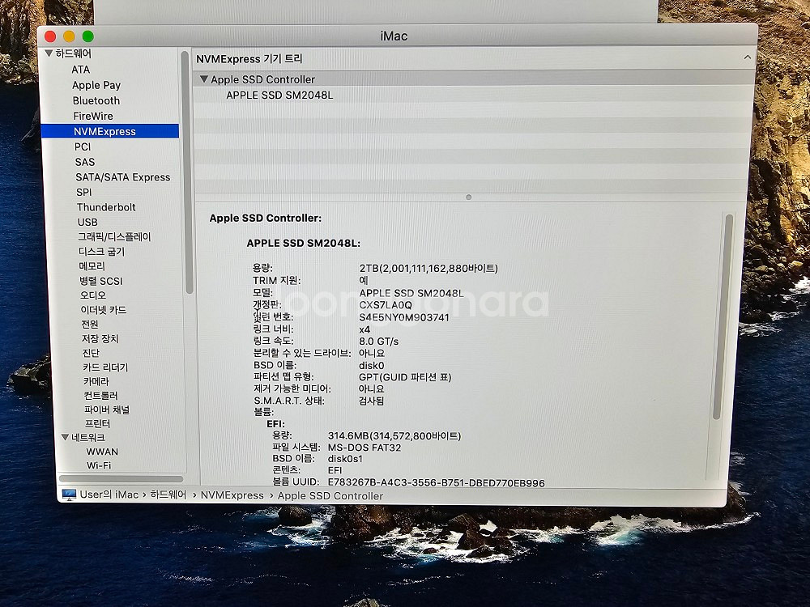810x607 pixels.
Task: Click Apple SSD Controller in the path bar
Action: coord(330,495)
